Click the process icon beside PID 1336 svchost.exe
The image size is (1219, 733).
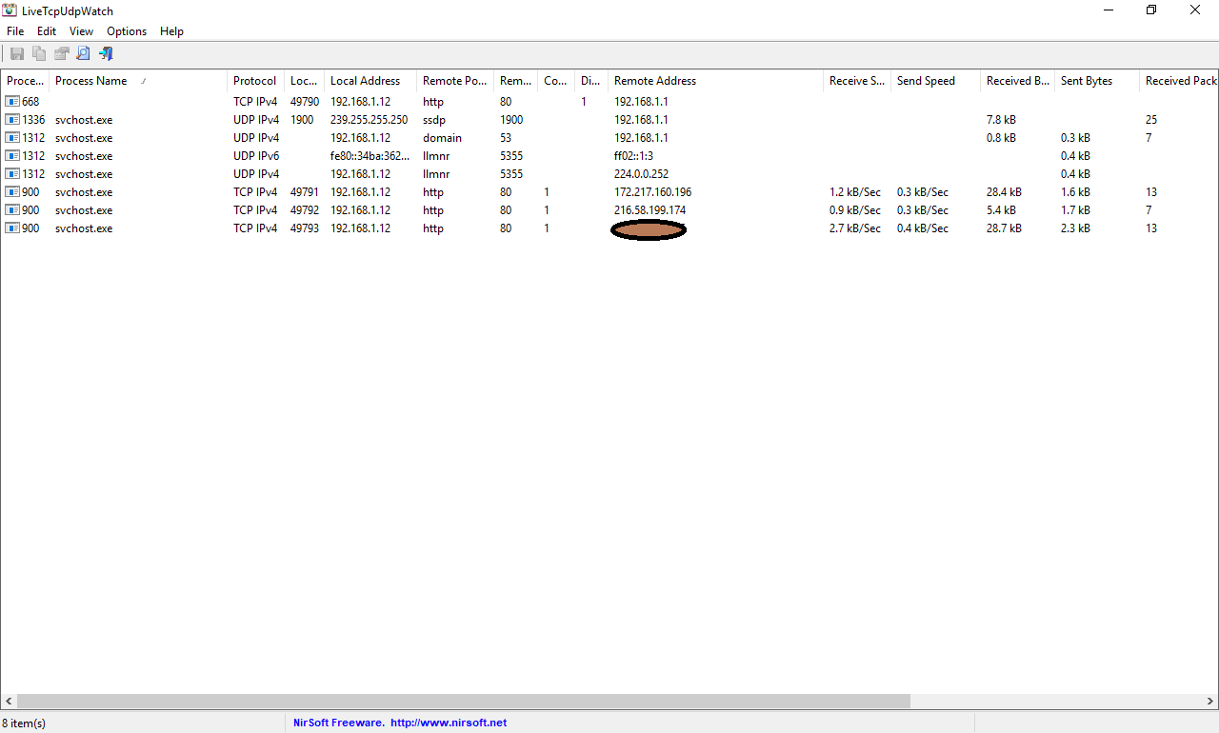[x=13, y=119]
